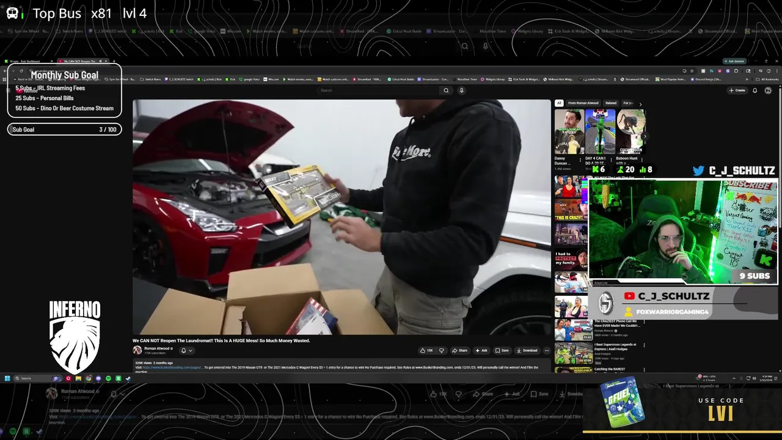The width and height of the screenshot is (782, 440).
Task: Open I had to PROTECT my family thumbnail
Action: coord(571,258)
